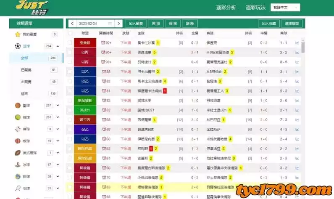Screen dimensions: 334x199
Task: Select the basketball icon for 籃球
Action: point(18,105)
